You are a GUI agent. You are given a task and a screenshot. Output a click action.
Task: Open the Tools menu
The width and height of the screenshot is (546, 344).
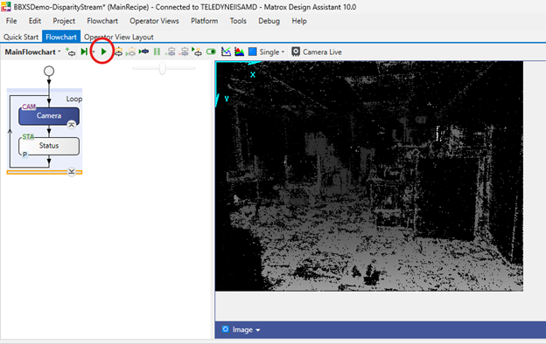238,21
